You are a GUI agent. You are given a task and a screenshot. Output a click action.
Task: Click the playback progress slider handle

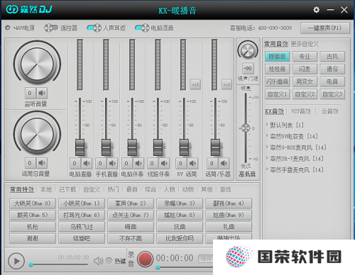click(x=31, y=264)
